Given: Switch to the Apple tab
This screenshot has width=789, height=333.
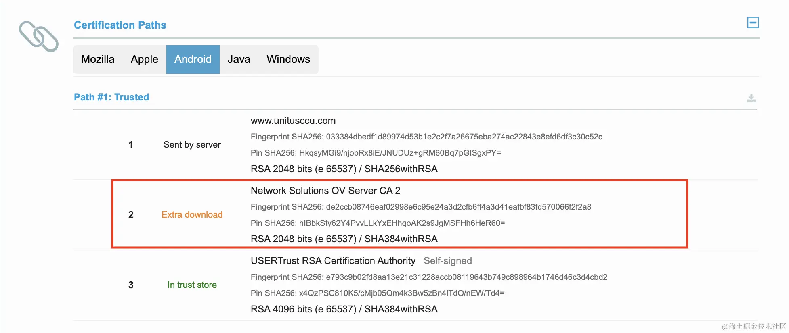Looking at the screenshot, I should point(144,59).
